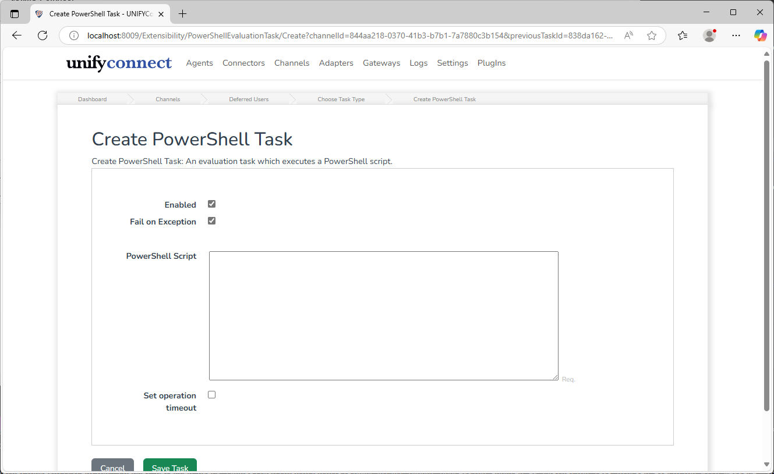The height and width of the screenshot is (474, 774).
Task: Click the browser Back arrow
Action: (x=17, y=35)
